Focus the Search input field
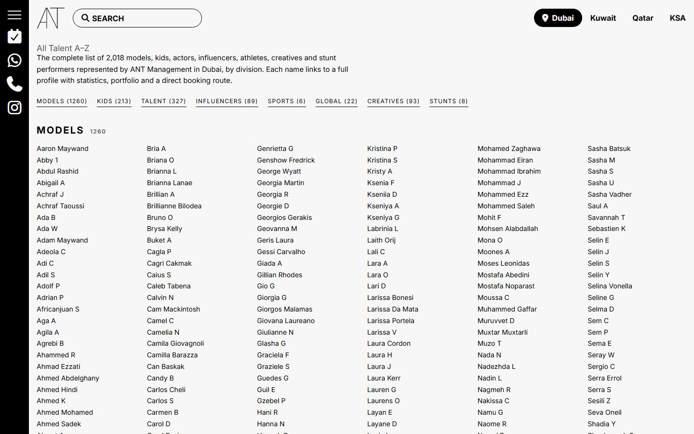694x434 pixels. tap(137, 18)
